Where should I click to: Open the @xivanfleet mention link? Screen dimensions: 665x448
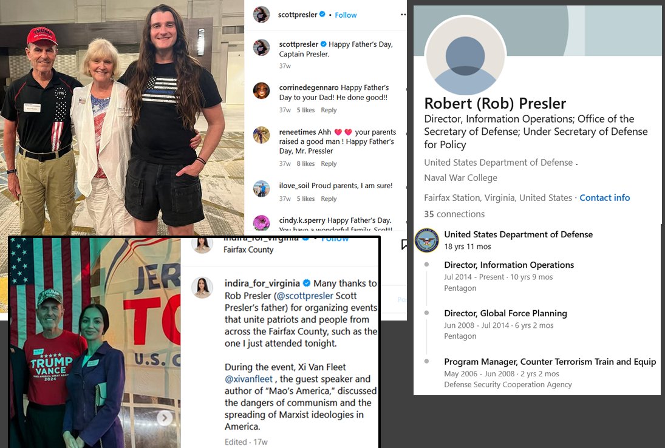coord(248,379)
